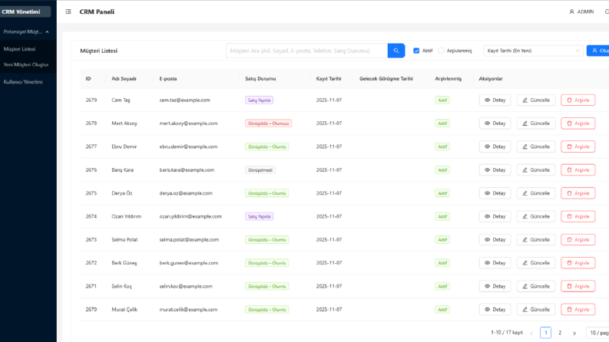Check the Arşivlenmiş filter checkbox

442,51
